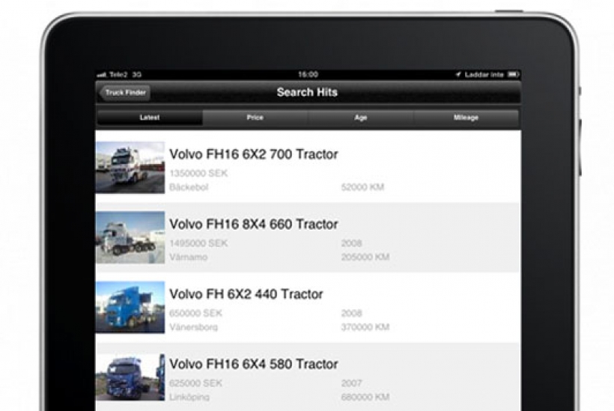Screen dimensions: 614x411
Task: Tap the battery icon in status bar
Action: [x=513, y=74]
